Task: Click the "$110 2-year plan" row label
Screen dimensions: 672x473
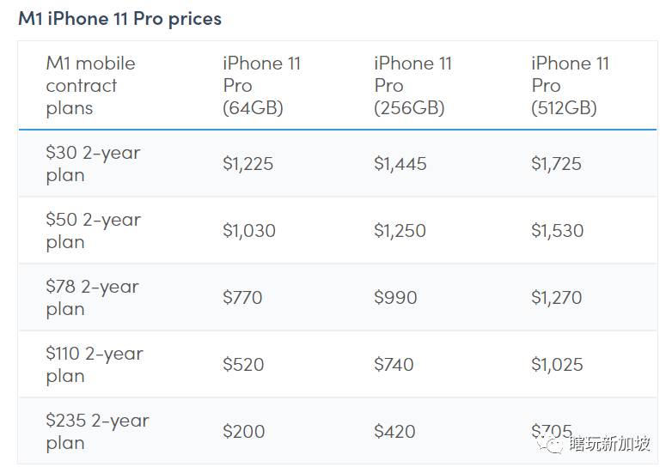Action: tap(95, 365)
